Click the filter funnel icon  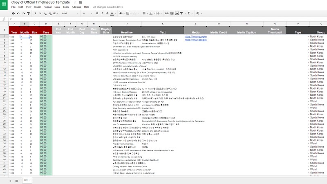[x=181, y=13]
